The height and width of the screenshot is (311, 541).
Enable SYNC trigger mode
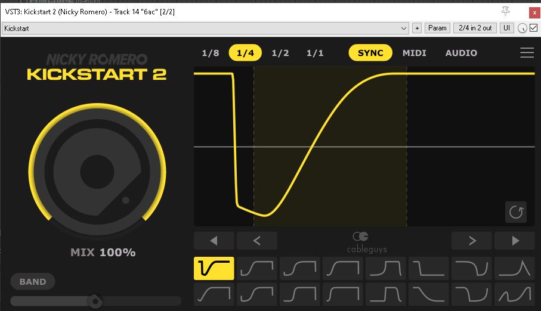point(370,53)
